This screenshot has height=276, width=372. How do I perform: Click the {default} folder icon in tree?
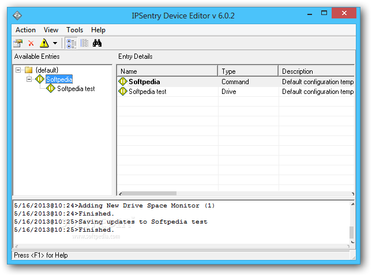pyautogui.click(x=28, y=70)
